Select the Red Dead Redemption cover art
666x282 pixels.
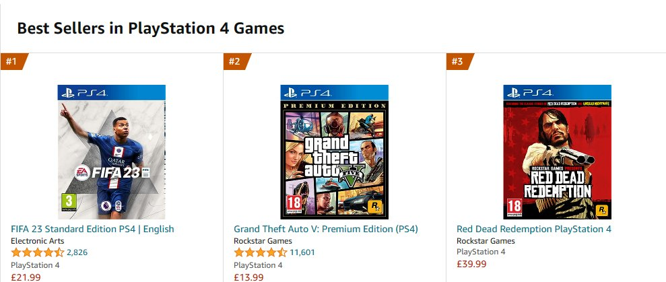click(x=557, y=151)
